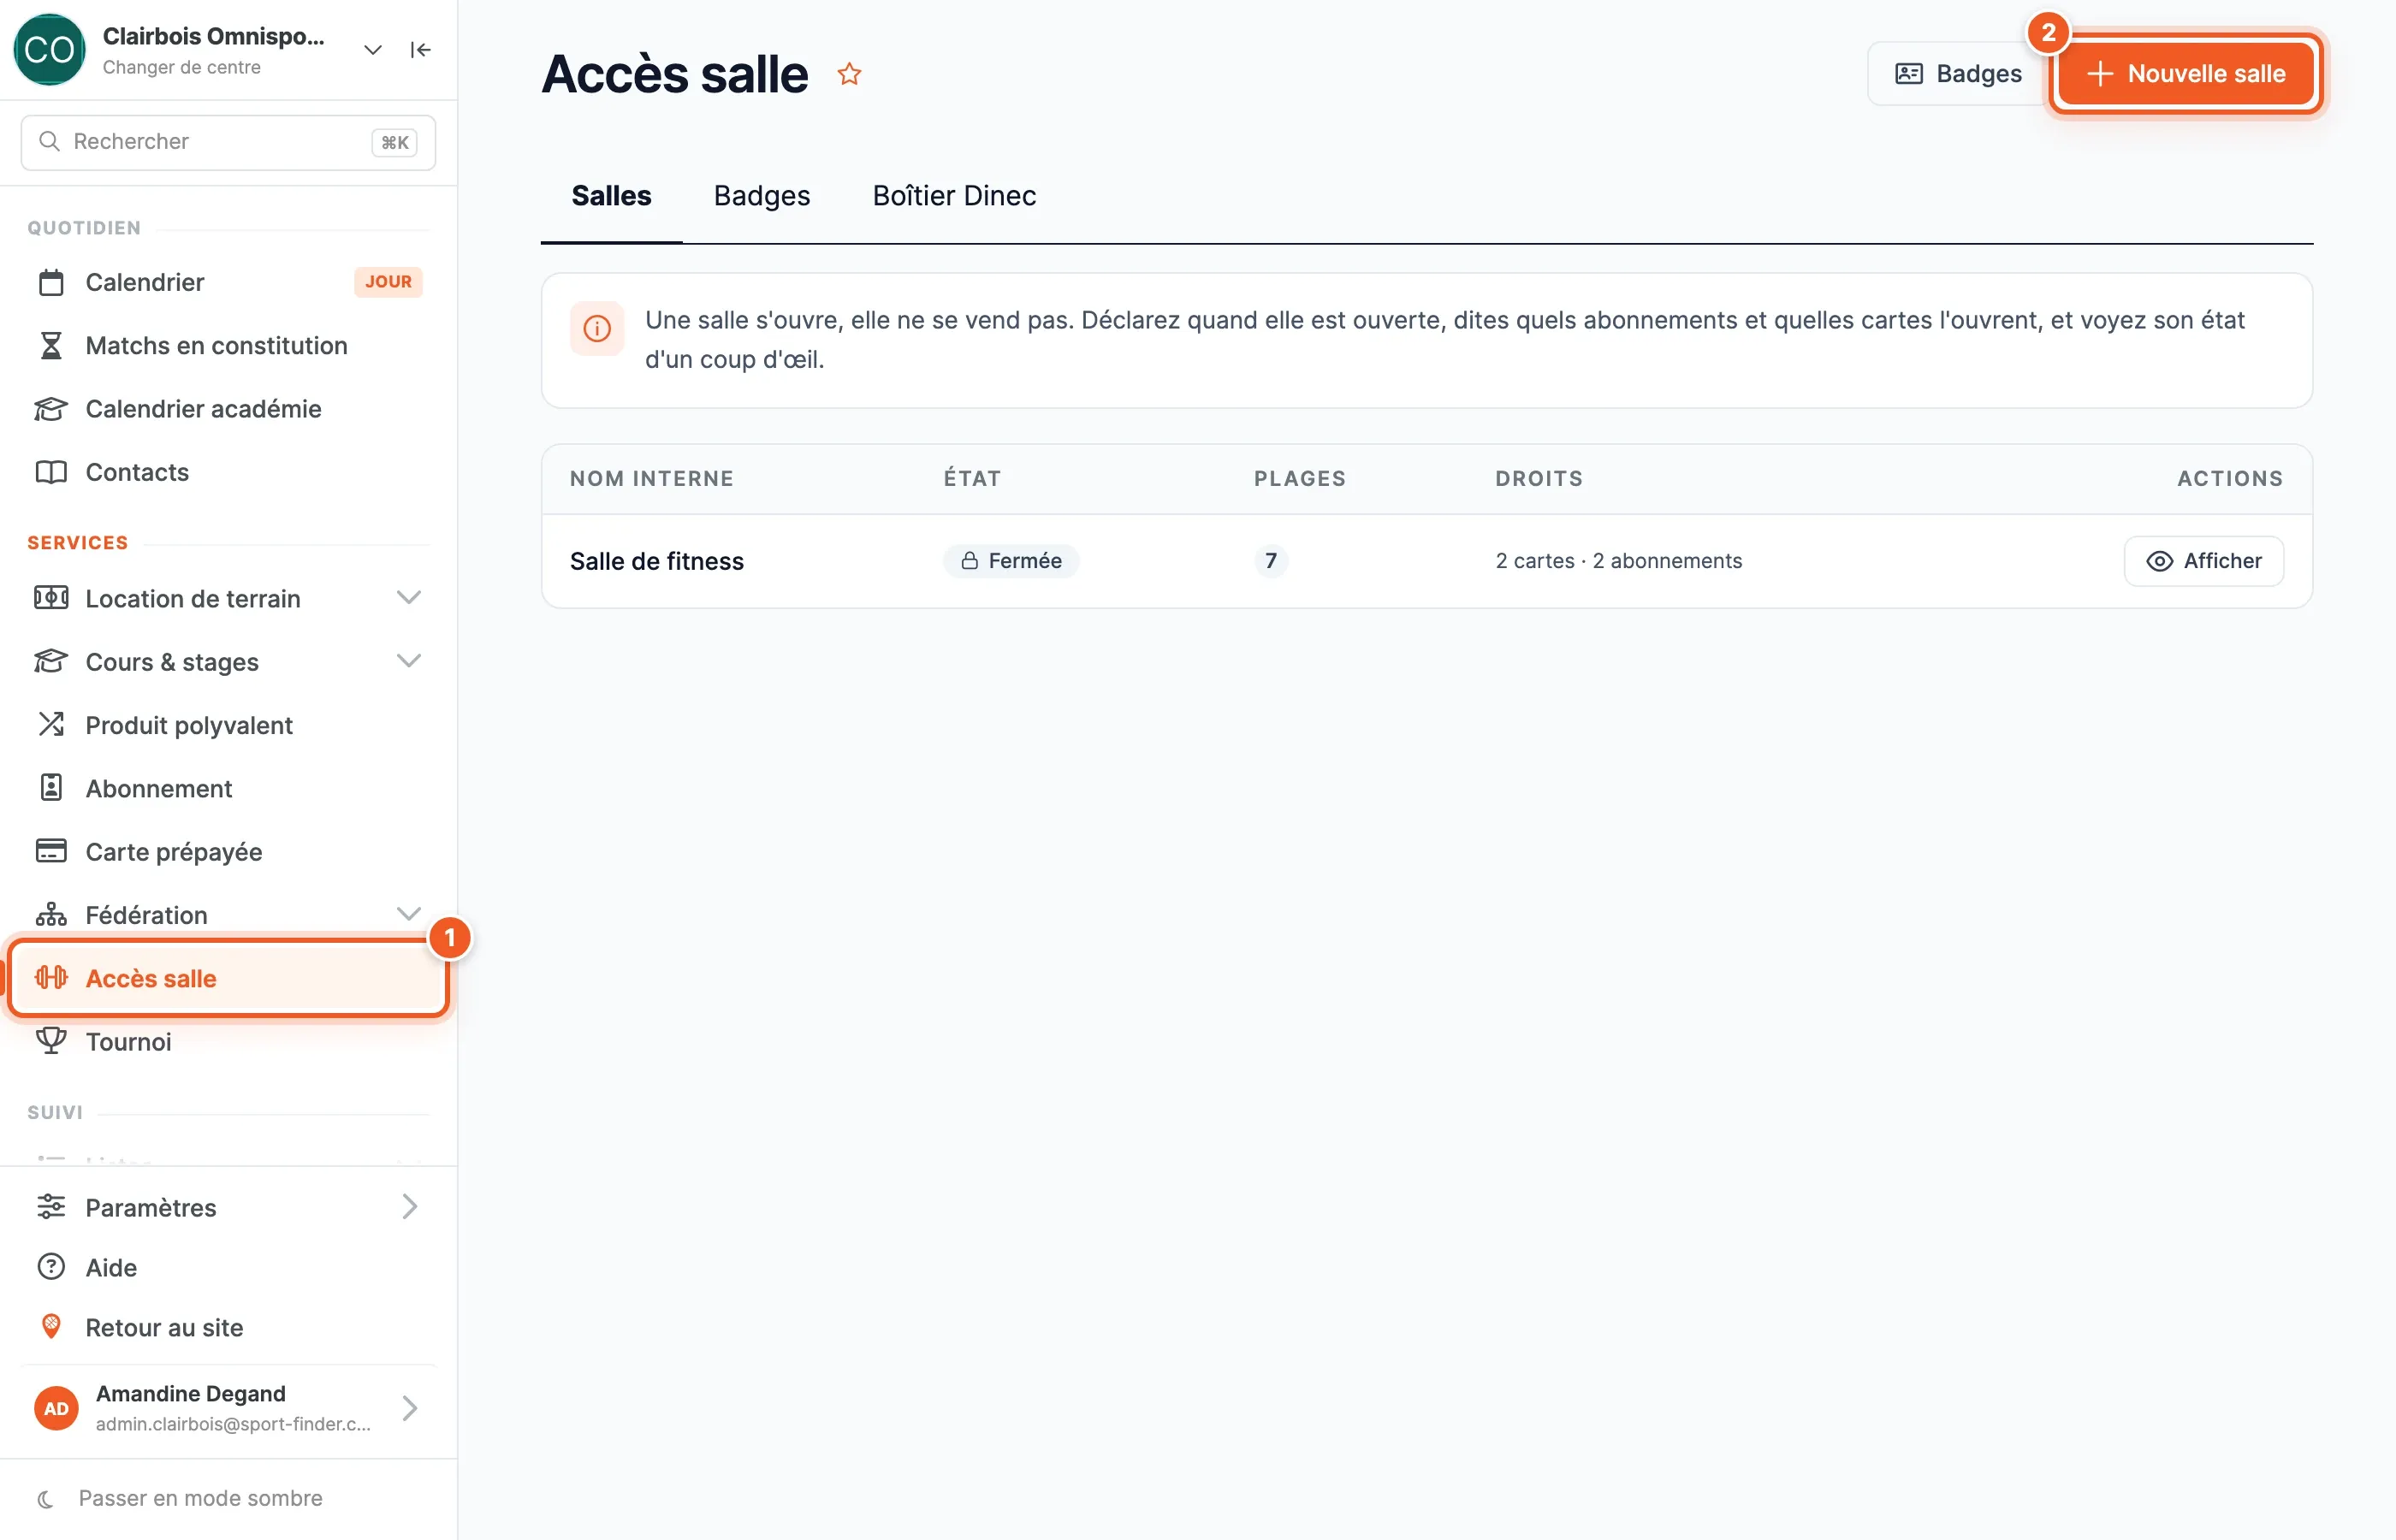The width and height of the screenshot is (2396, 1540).
Task: Select the Salles tab
Action: point(611,196)
